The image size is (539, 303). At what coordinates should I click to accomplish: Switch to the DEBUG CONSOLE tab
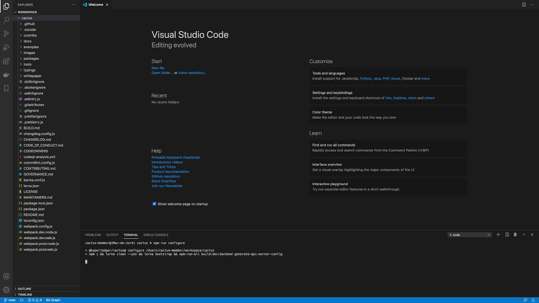tap(156, 235)
